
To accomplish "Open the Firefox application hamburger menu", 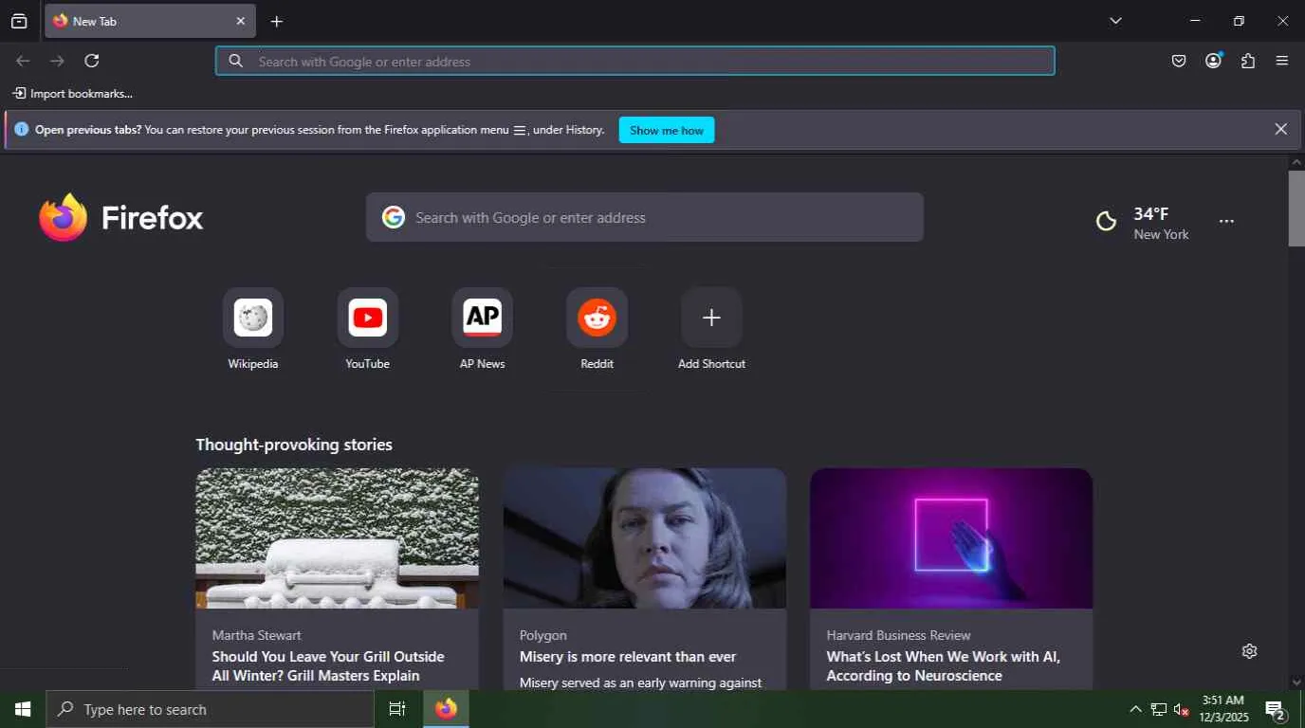I will coord(1281,61).
